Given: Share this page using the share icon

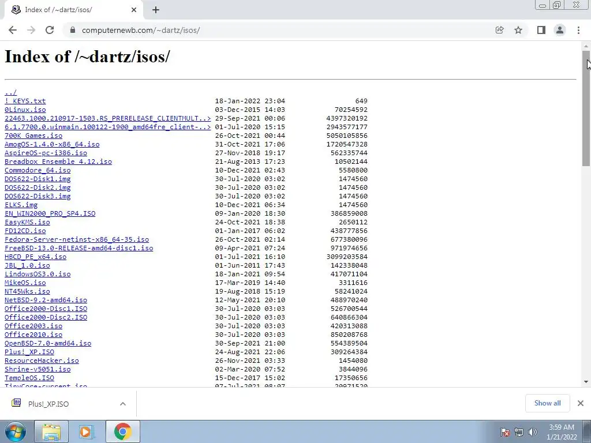Looking at the screenshot, I should pyautogui.click(x=499, y=30).
